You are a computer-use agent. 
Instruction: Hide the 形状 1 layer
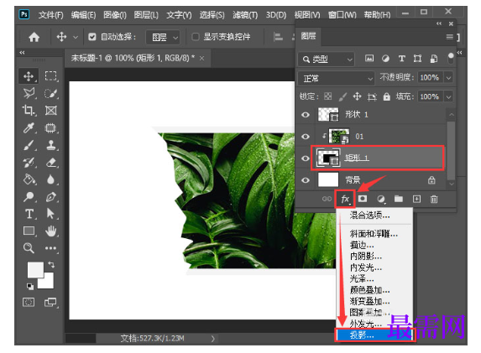click(x=306, y=115)
